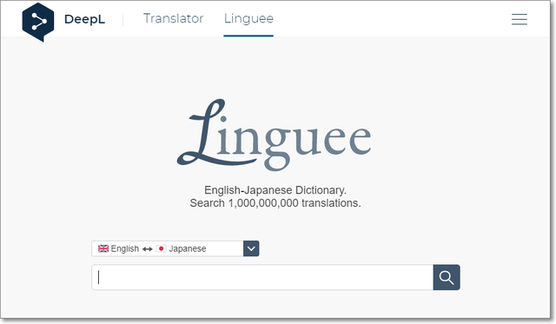Click the DeepL wordmark text
556x324 pixels.
(84, 19)
